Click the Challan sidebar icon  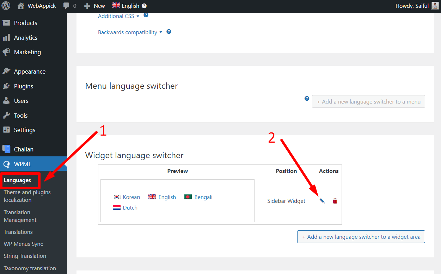(6, 149)
